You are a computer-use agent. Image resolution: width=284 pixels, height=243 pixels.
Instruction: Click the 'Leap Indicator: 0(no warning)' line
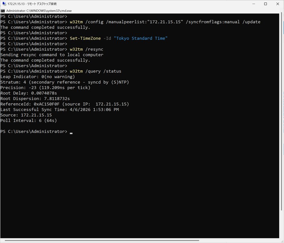[38, 77]
